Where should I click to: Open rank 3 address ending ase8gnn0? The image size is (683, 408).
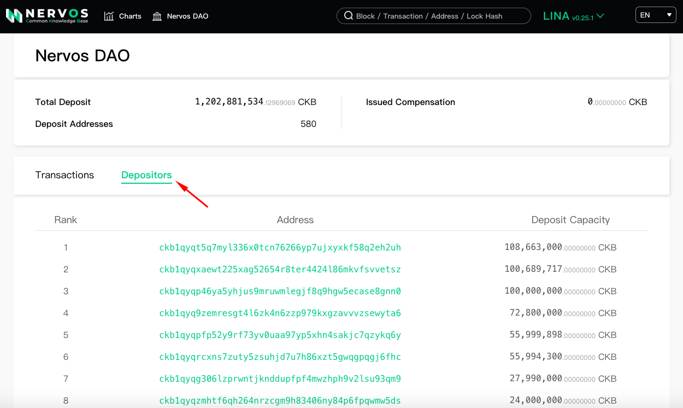[280, 291]
